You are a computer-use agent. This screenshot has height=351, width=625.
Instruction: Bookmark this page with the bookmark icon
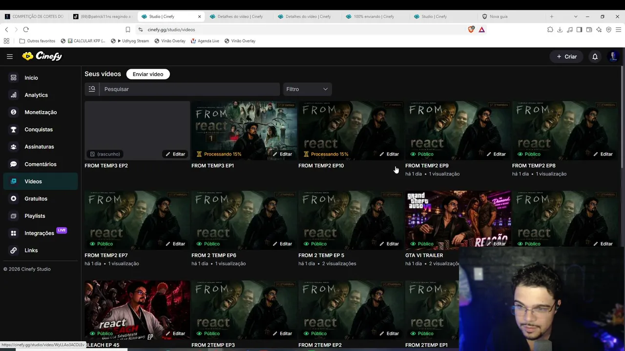point(128,30)
